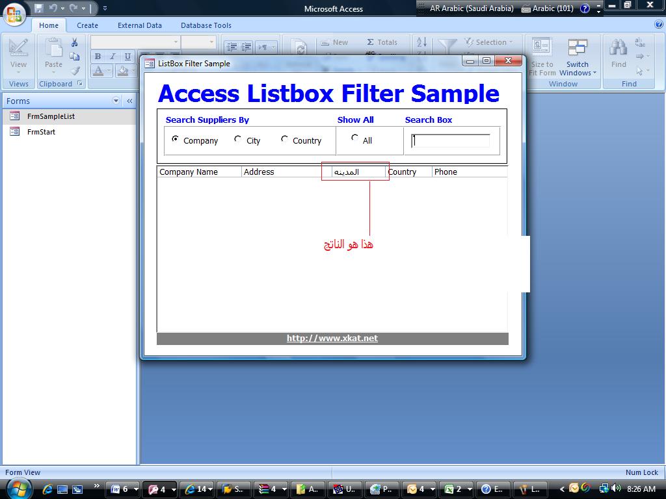This screenshot has height=499, width=666.
Task: Click the Address column header
Action: click(287, 172)
